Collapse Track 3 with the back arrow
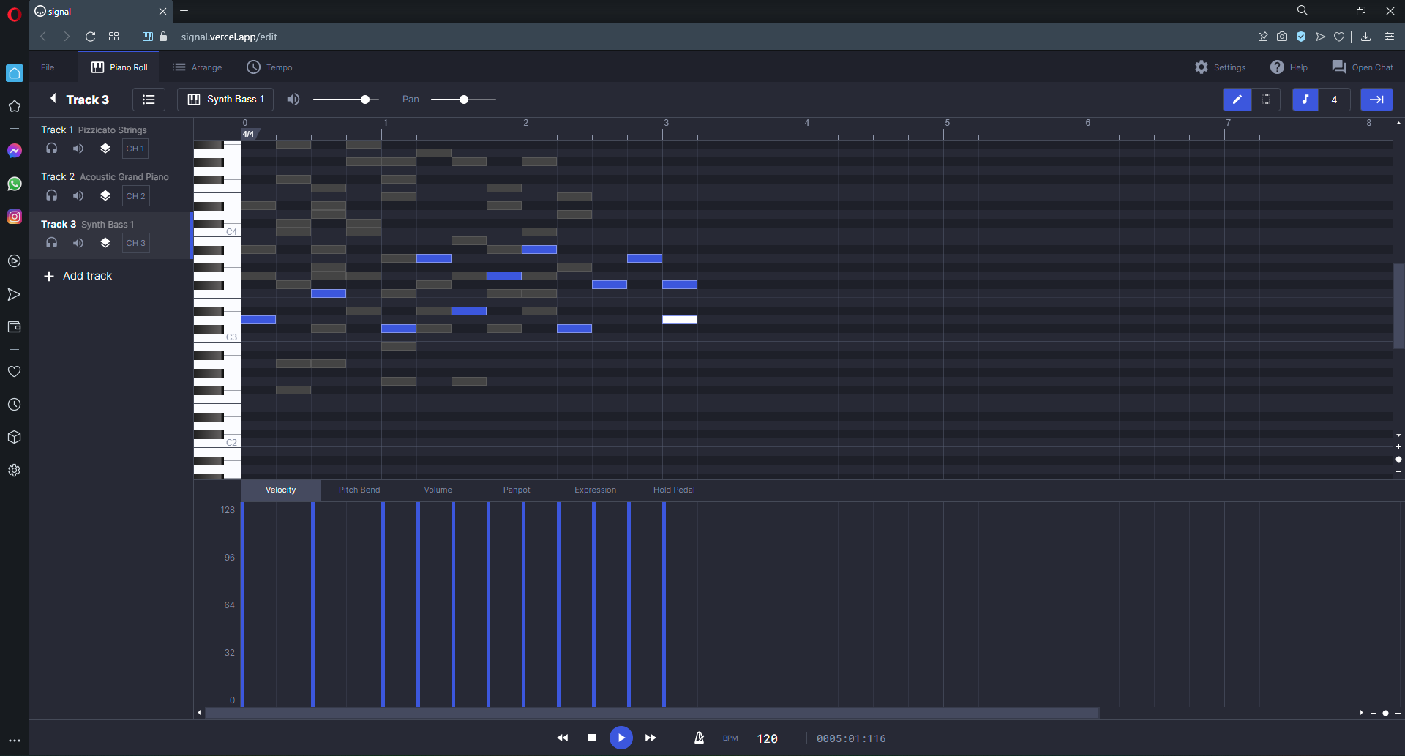 (53, 98)
